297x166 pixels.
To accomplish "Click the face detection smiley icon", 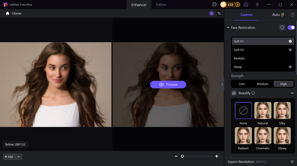I will (282, 28).
